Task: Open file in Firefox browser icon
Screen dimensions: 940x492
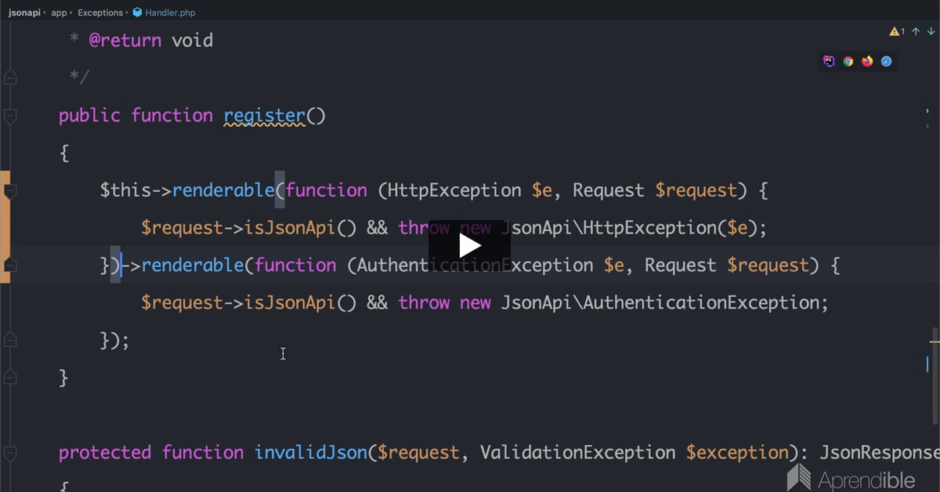Action: tap(867, 61)
